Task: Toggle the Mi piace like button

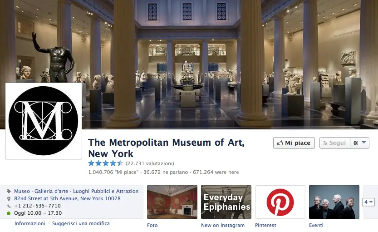Action: [294, 143]
